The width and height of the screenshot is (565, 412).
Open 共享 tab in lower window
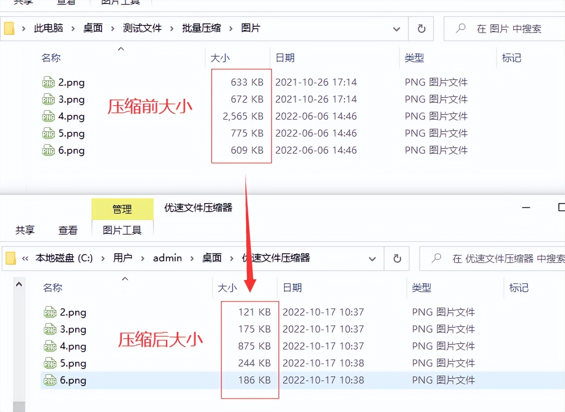(25, 230)
